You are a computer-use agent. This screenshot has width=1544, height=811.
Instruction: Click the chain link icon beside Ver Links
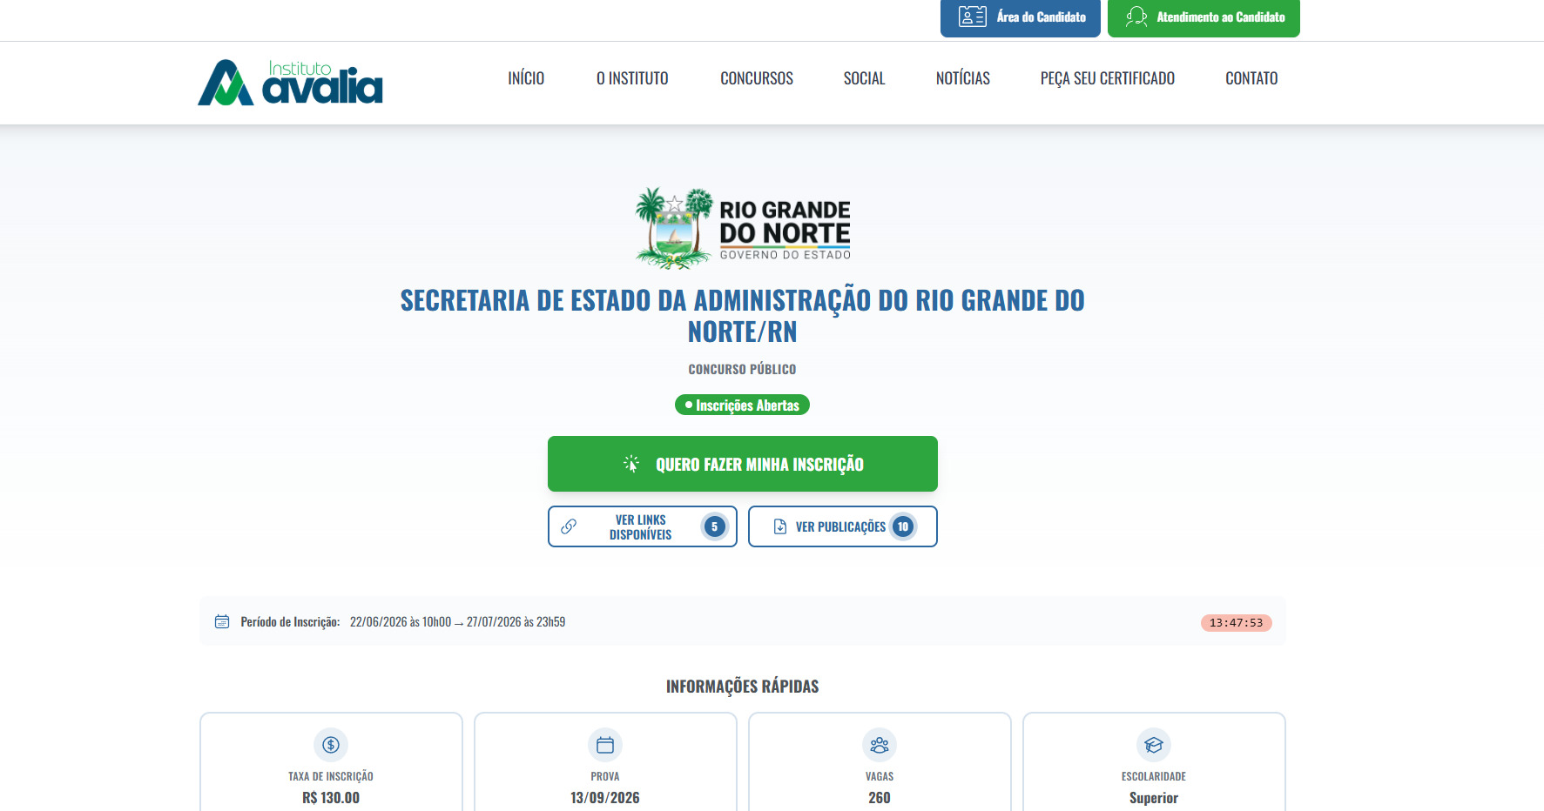tap(569, 526)
